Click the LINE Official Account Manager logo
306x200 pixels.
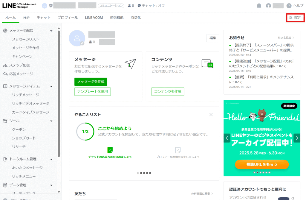pyautogui.click(x=19, y=5)
